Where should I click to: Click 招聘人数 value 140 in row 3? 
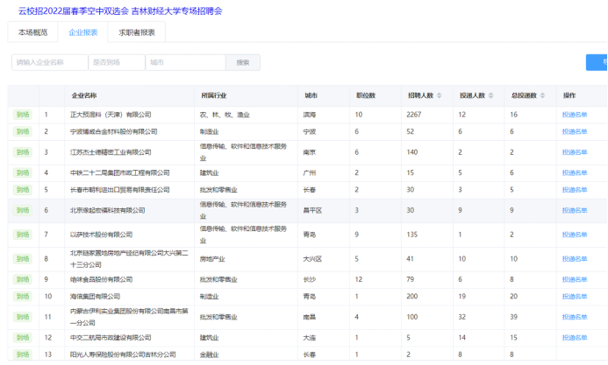coord(412,152)
